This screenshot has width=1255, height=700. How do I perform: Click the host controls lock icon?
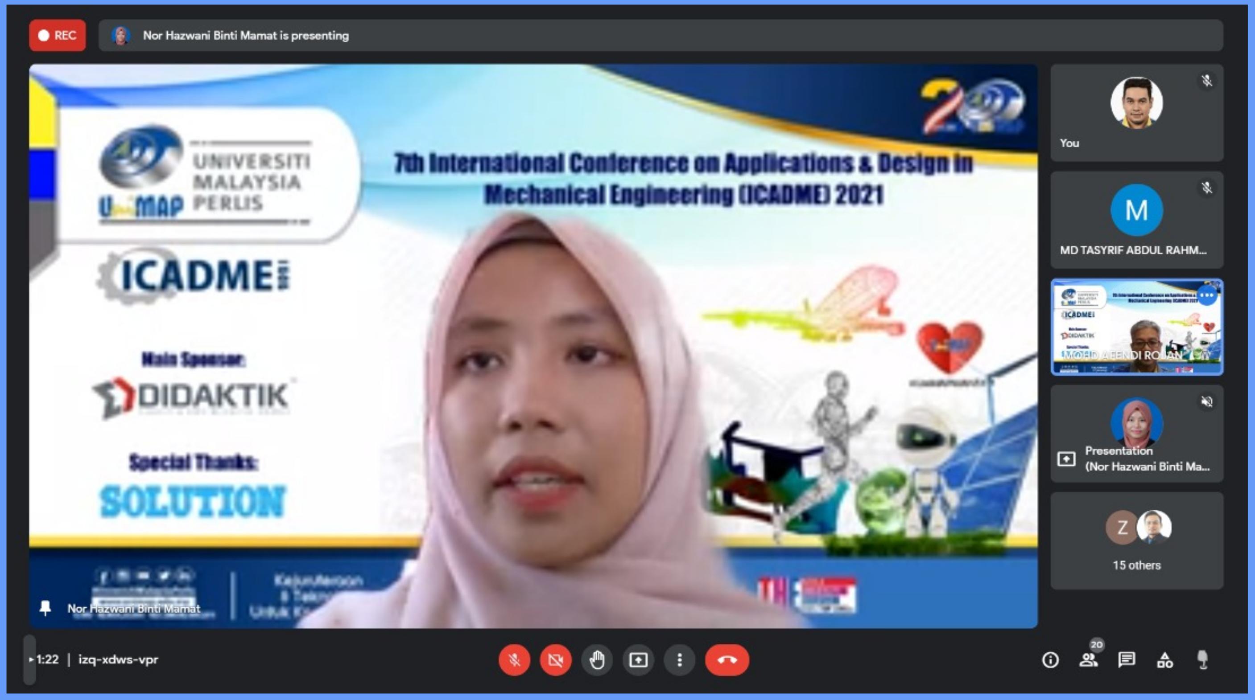click(x=1203, y=660)
